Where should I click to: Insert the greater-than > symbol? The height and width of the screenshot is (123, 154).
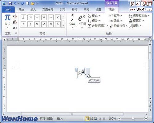[58, 24]
